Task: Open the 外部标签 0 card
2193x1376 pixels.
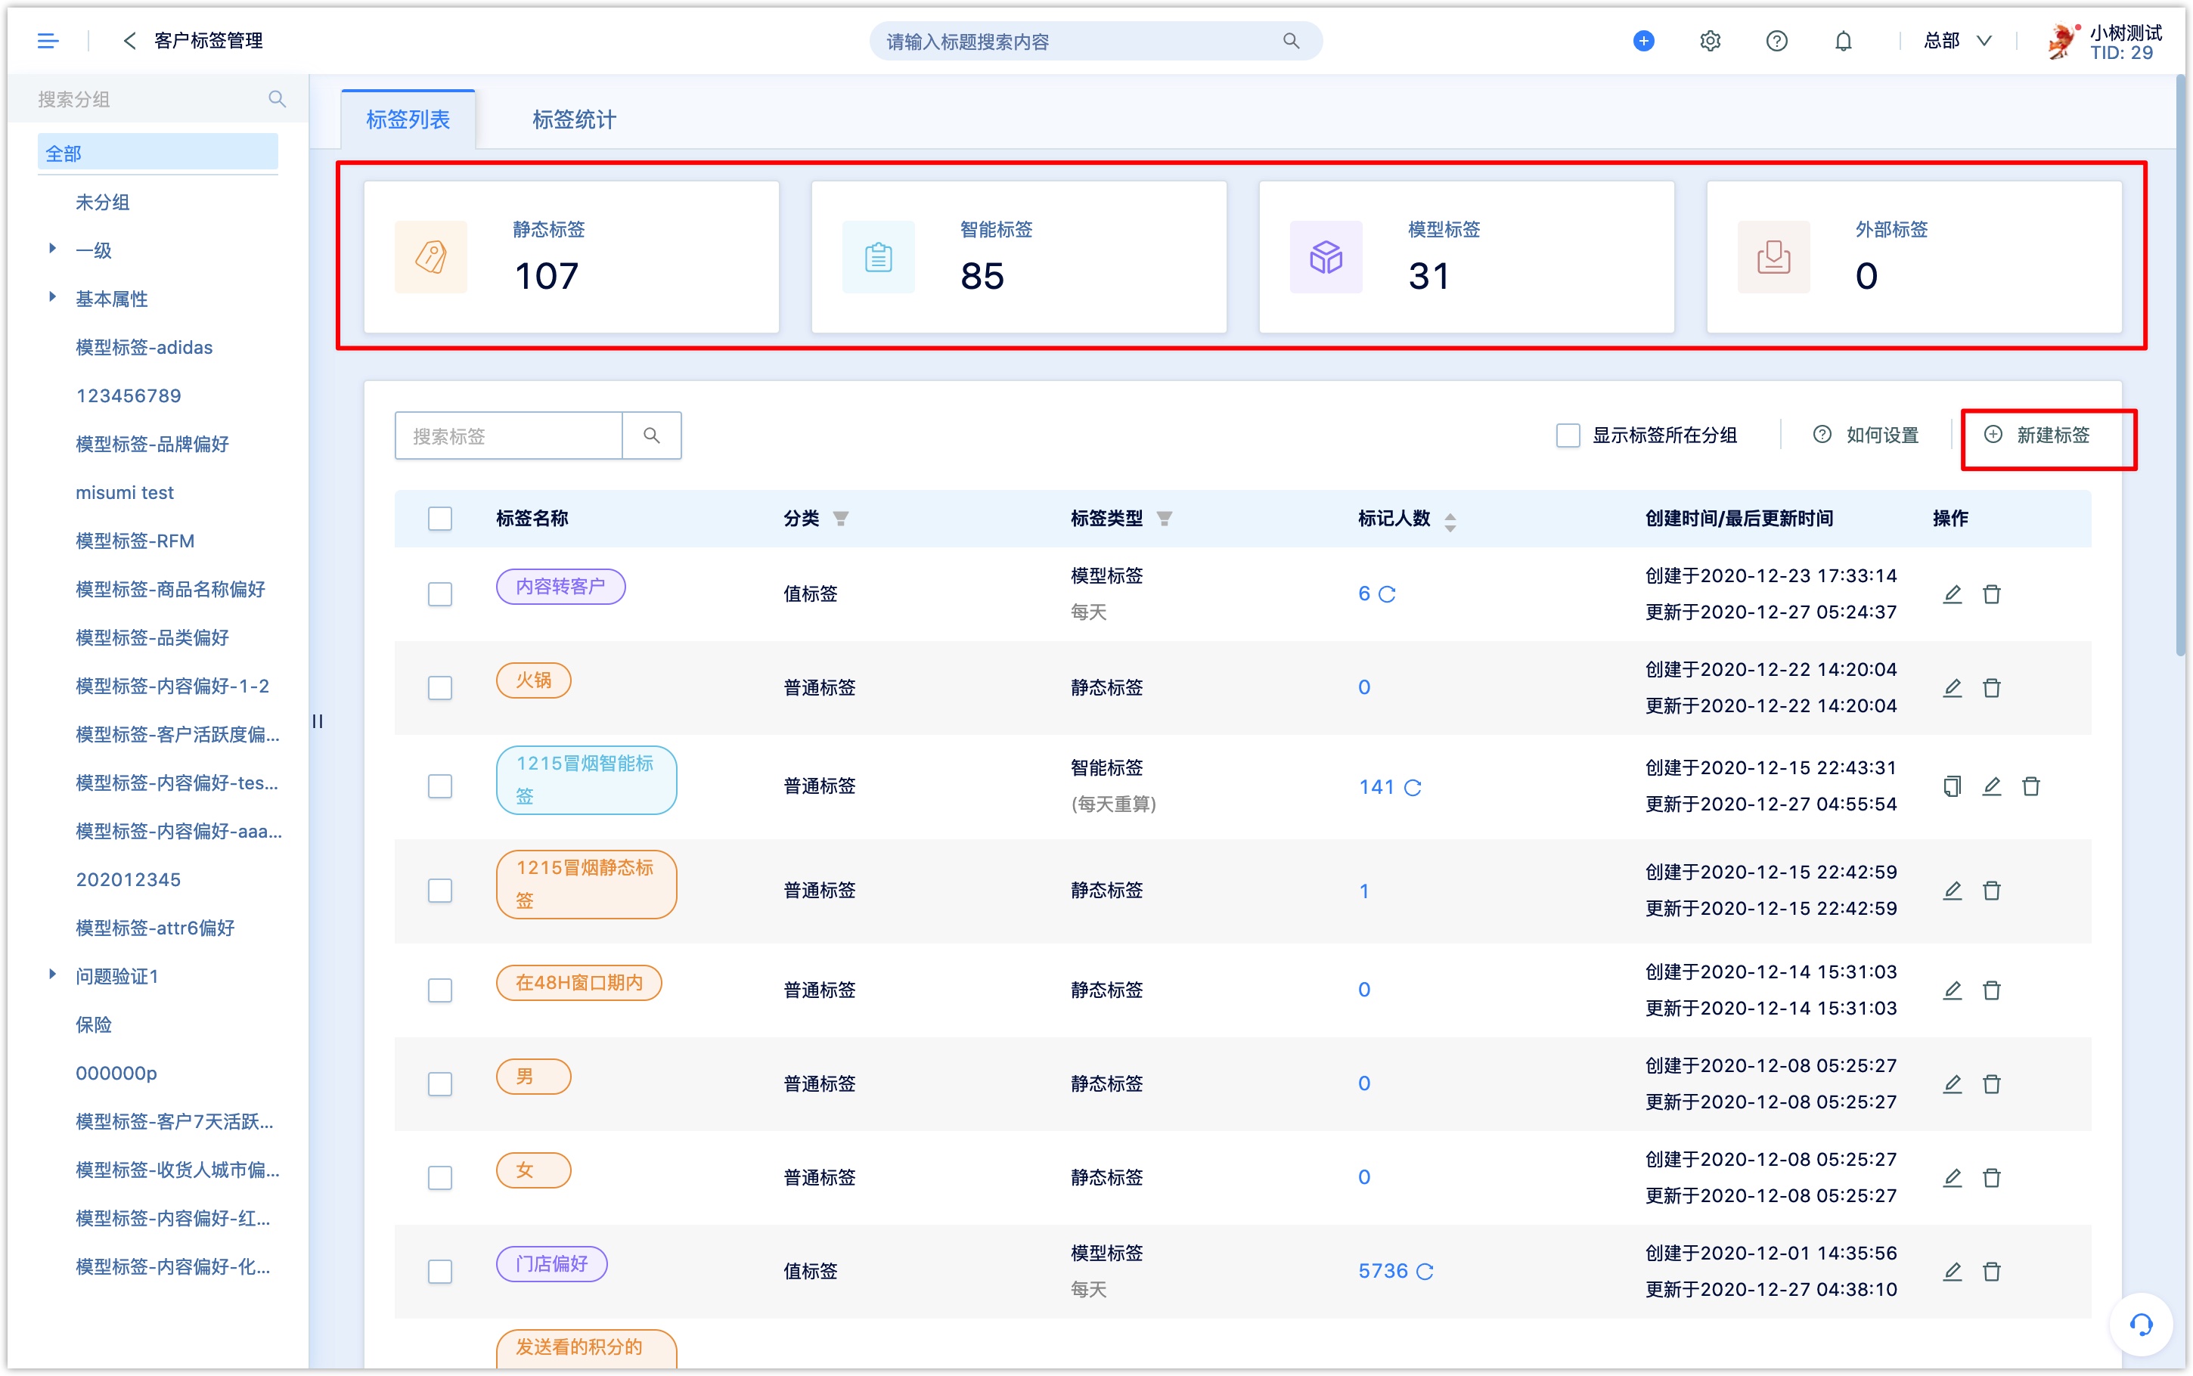Action: click(x=1914, y=256)
